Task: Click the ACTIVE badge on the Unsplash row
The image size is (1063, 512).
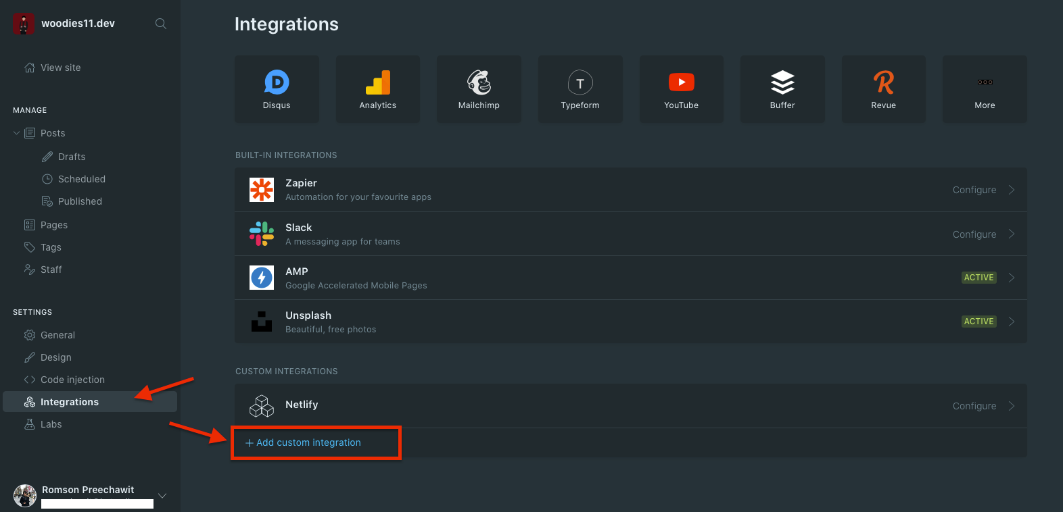Action: (979, 322)
